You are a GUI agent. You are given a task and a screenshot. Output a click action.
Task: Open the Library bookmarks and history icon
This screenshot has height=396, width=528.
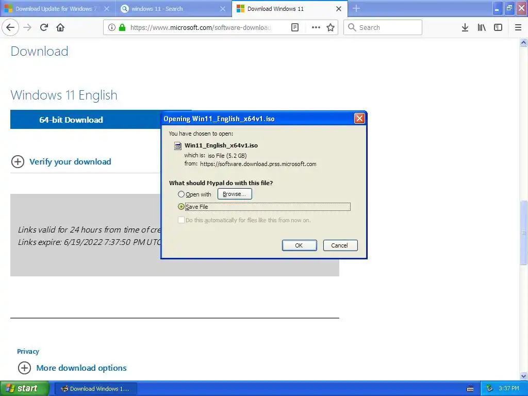click(x=482, y=28)
